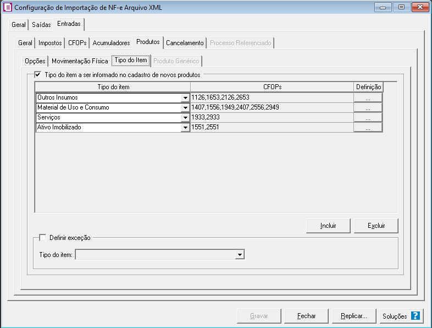Open definition button for Serviços row
432x328 pixels.
click(x=368, y=117)
